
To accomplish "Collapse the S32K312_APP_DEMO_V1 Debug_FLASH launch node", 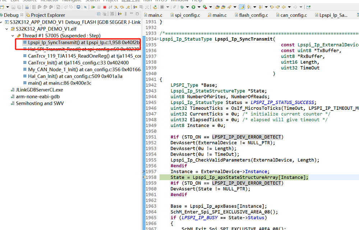I will click(x=1, y=22).
